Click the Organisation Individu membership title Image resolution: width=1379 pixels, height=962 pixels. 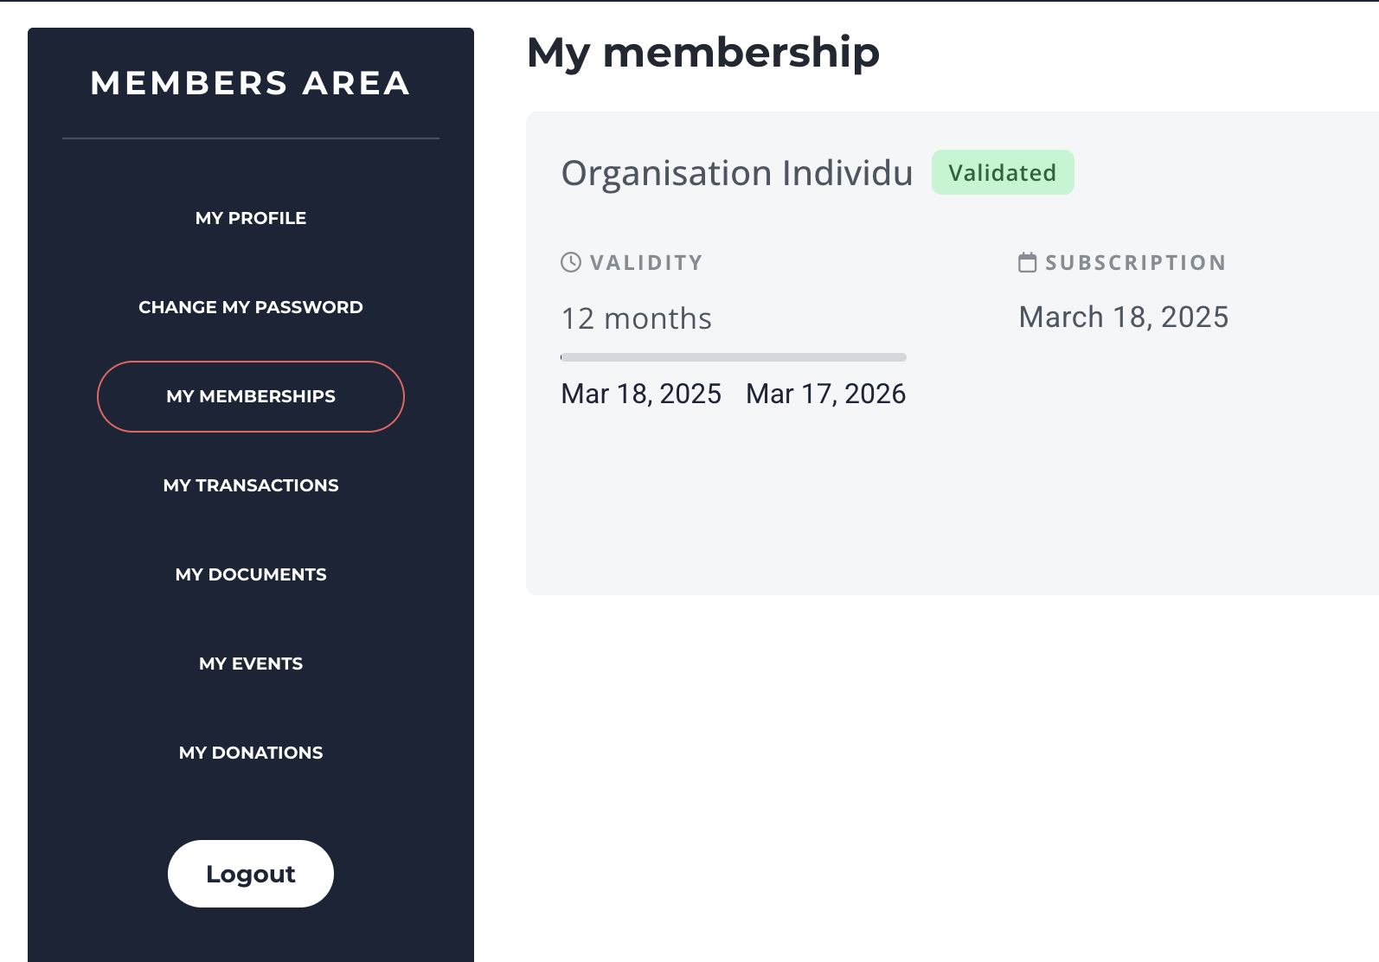tap(737, 173)
